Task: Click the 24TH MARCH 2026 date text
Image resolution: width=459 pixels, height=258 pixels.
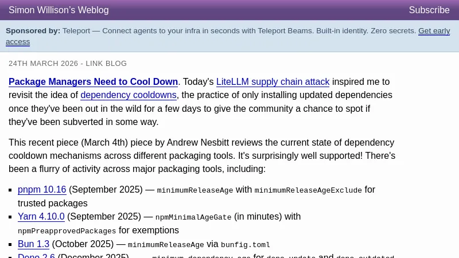Action: coord(41,64)
